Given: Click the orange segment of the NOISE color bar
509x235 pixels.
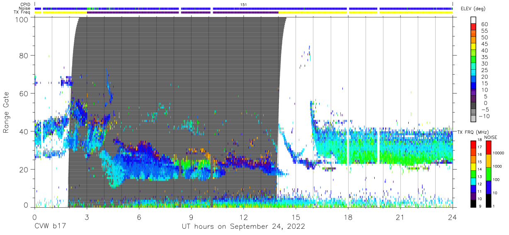Looking at the screenshot, I should tap(488, 160).
